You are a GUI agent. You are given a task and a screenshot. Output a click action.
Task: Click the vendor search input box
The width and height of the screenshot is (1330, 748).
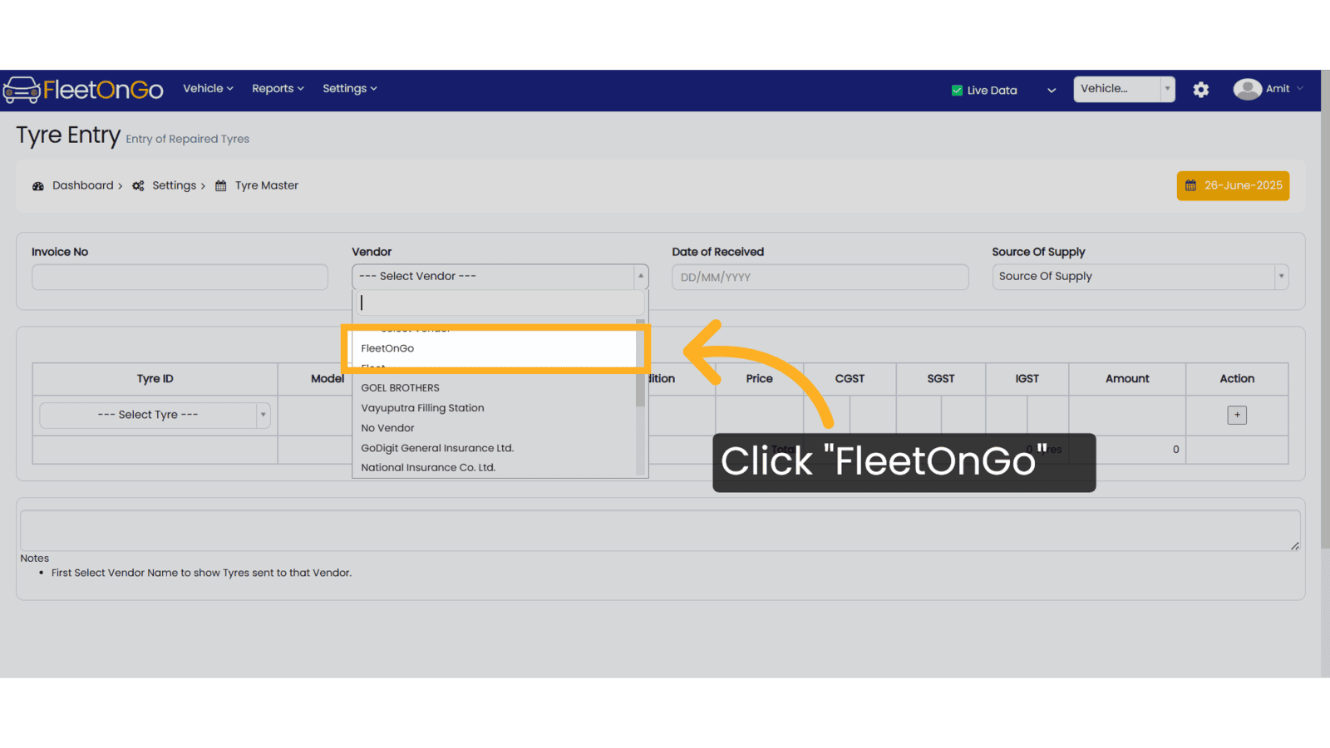pyautogui.click(x=500, y=303)
